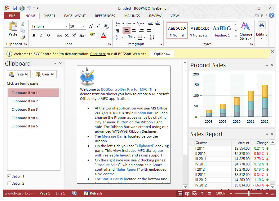279x201 pixels.
Task: Open the www.bcgsoft.com link
Action: [19, 193]
